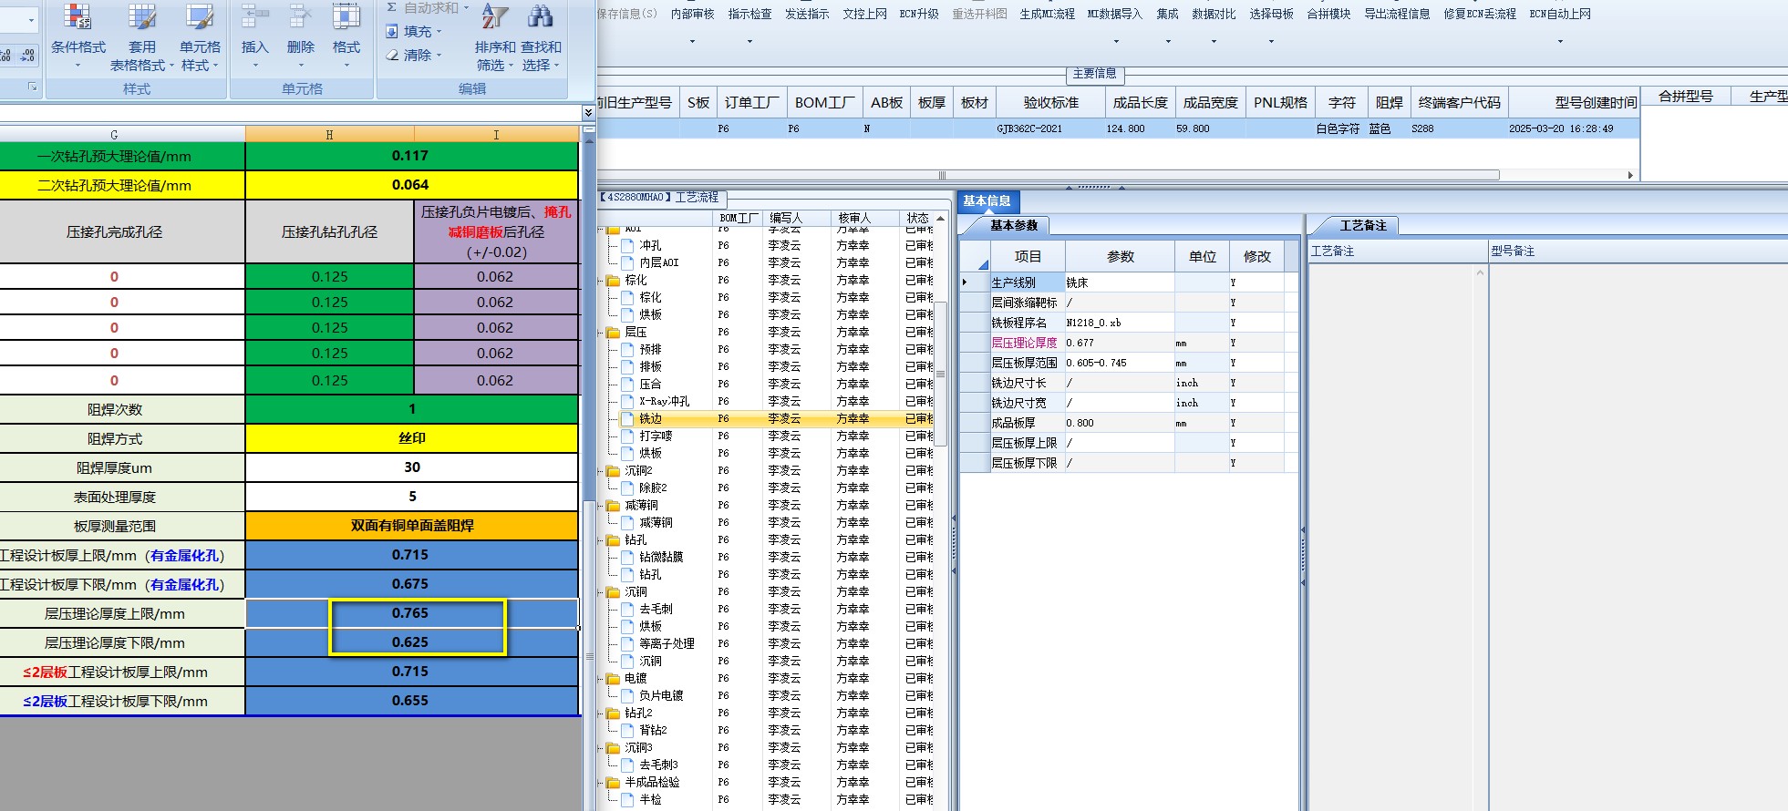Click the 导出流程信息 menu item
1788x811 pixels.
pos(1397,14)
